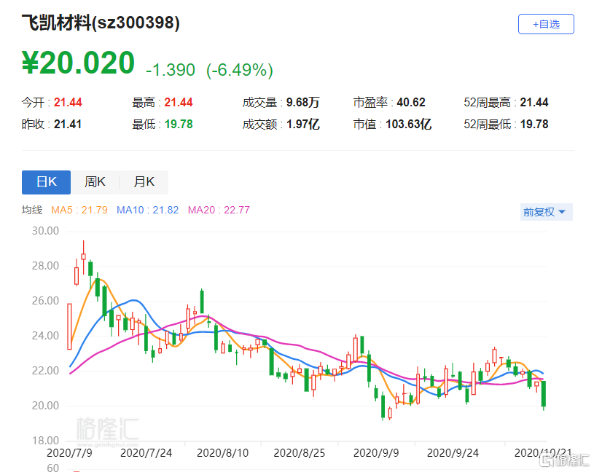Click the +自选 add to watchlist button

click(546, 24)
